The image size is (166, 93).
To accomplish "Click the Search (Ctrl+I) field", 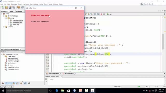I will click(155, 4).
